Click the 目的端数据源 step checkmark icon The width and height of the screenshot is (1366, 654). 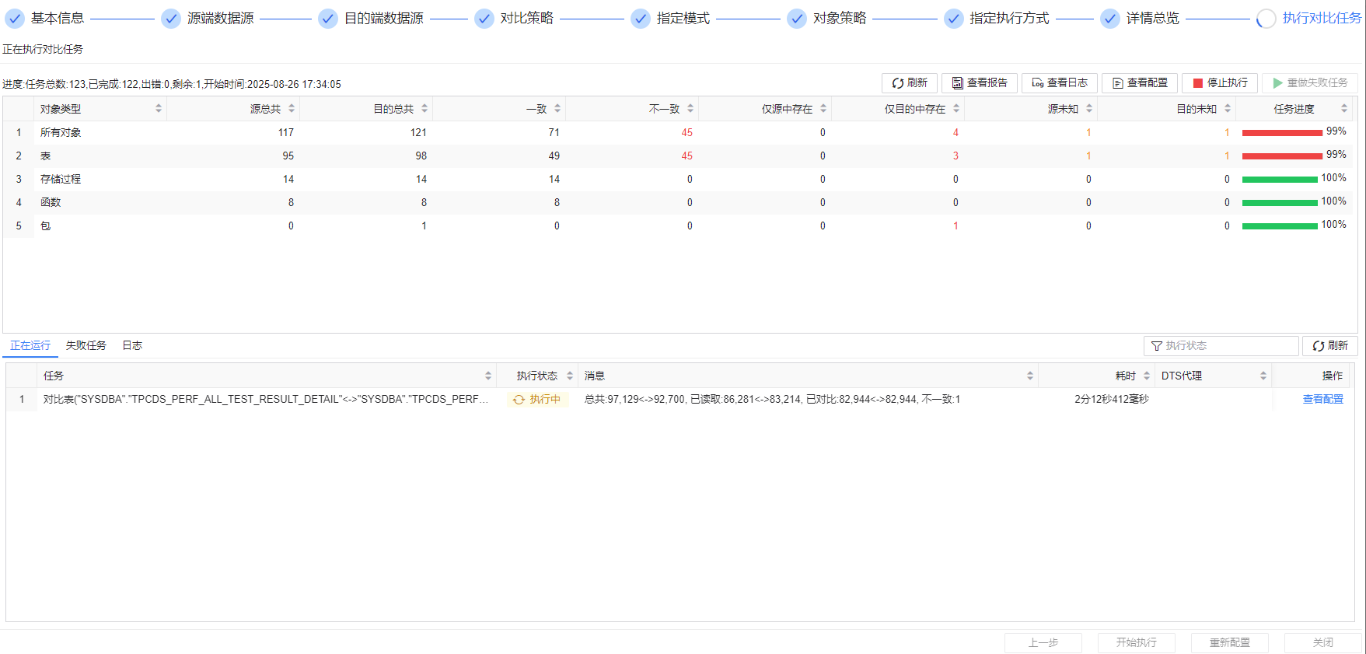(328, 19)
